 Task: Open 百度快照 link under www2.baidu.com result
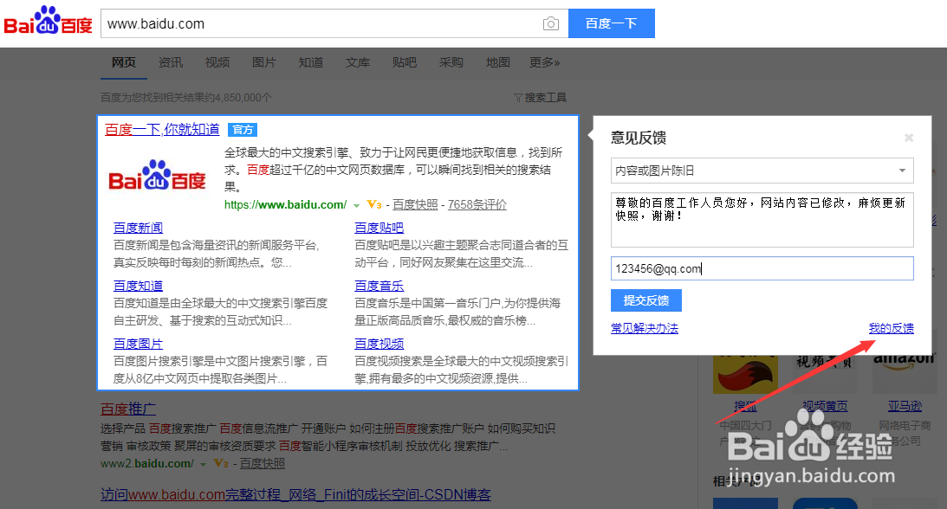coord(263,463)
